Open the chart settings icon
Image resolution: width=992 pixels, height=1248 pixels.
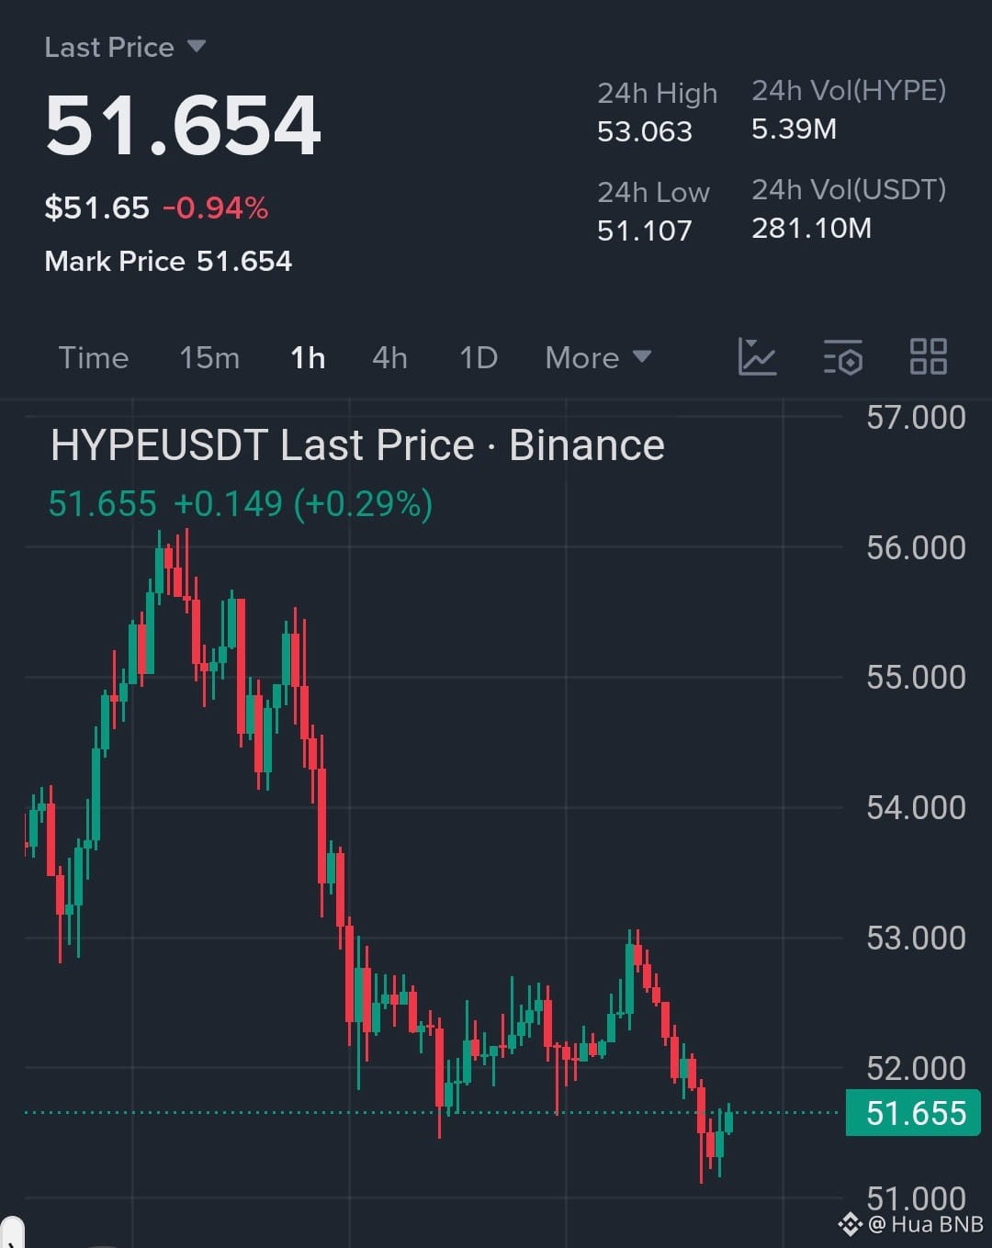click(x=842, y=357)
